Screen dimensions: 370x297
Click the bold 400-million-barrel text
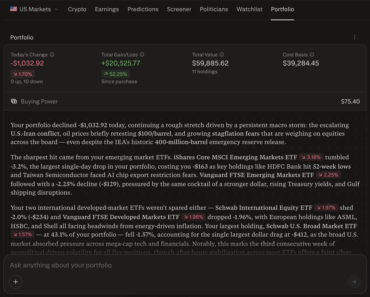pyautogui.click(x=182, y=142)
